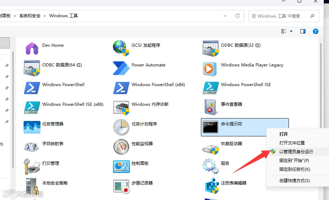Screen dimensions: 329x200
Task: Open the view layout options icon
Action: [284, 31]
